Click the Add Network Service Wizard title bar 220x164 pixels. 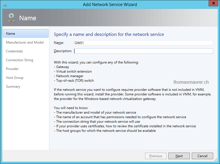(x=110, y=4)
